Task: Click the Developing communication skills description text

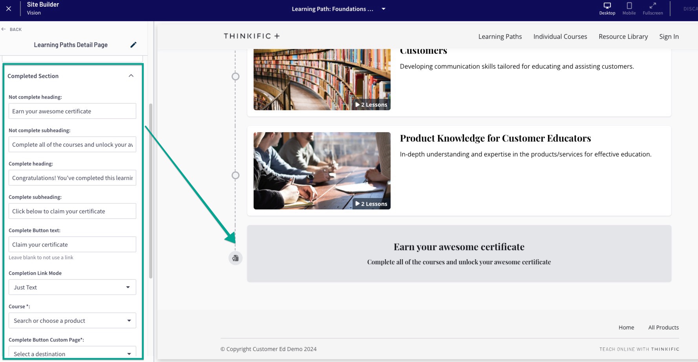Action: click(517, 66)
